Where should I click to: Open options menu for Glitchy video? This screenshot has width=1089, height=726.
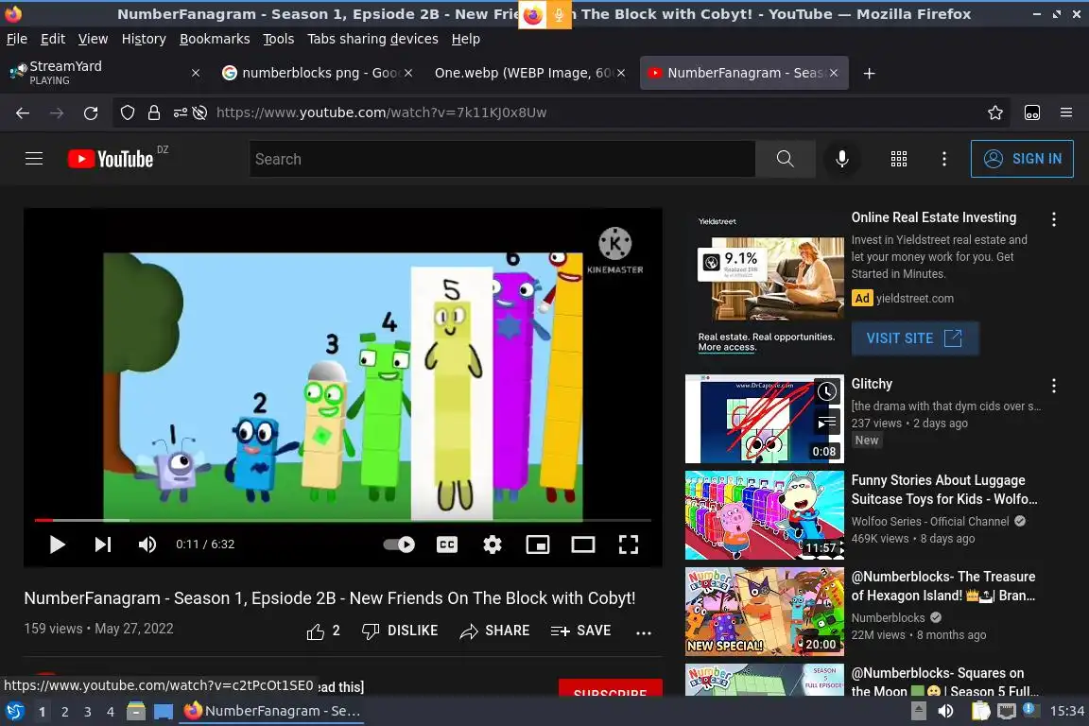tap(1054, 386)
